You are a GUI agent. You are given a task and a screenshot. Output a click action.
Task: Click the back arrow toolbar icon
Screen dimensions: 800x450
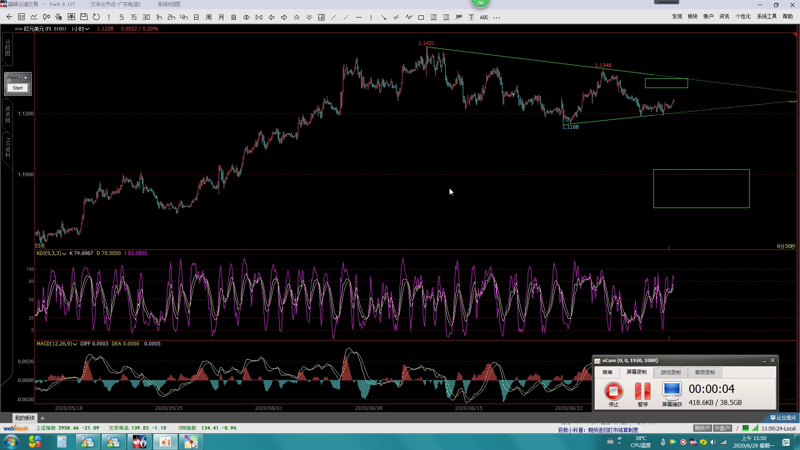coord(9,17)
